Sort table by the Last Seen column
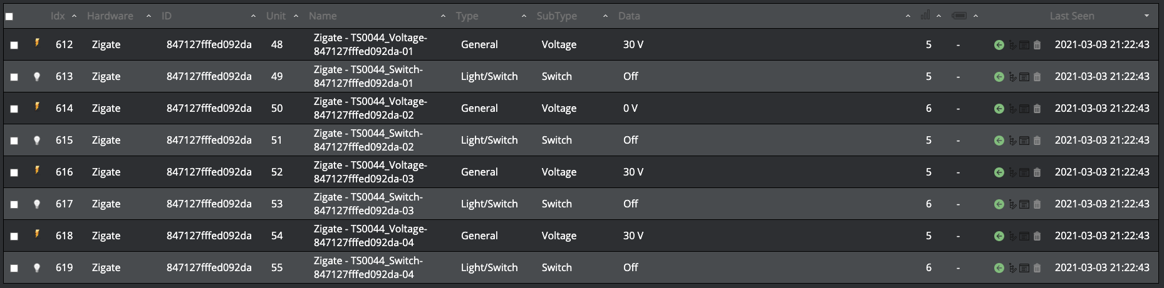The width and height of the screenshot is (1164, 288). 1072,16
